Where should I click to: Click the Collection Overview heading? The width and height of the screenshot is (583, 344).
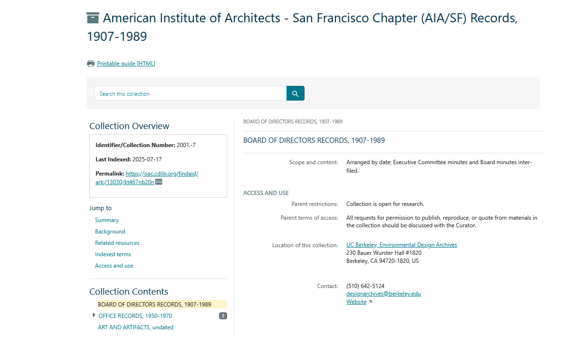click(129, 126)
